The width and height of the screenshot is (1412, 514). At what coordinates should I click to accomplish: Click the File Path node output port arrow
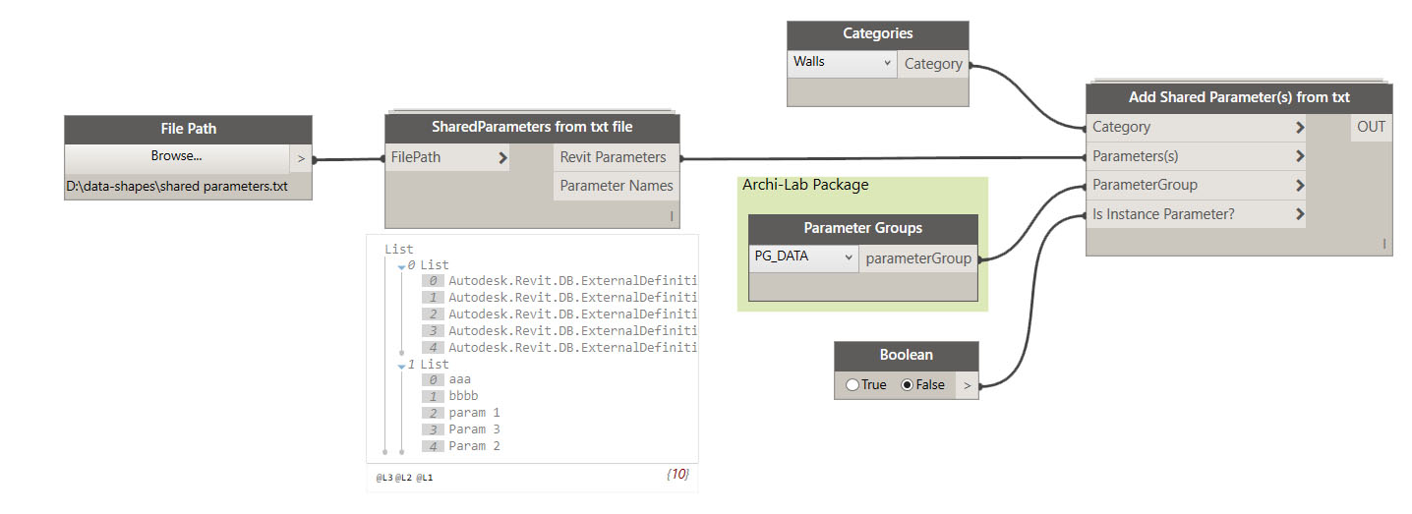[x=301, y=158]
